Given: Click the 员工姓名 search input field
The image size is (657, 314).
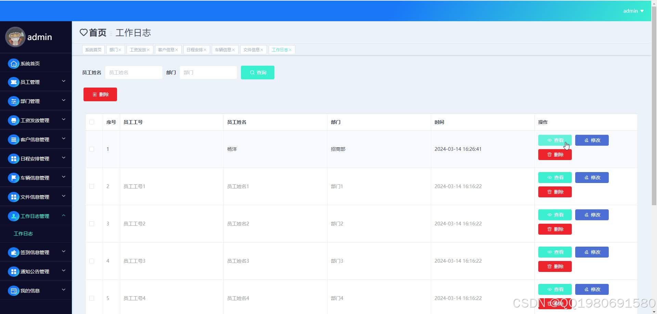Looking at the screenshot, I should tap(134, 73).
